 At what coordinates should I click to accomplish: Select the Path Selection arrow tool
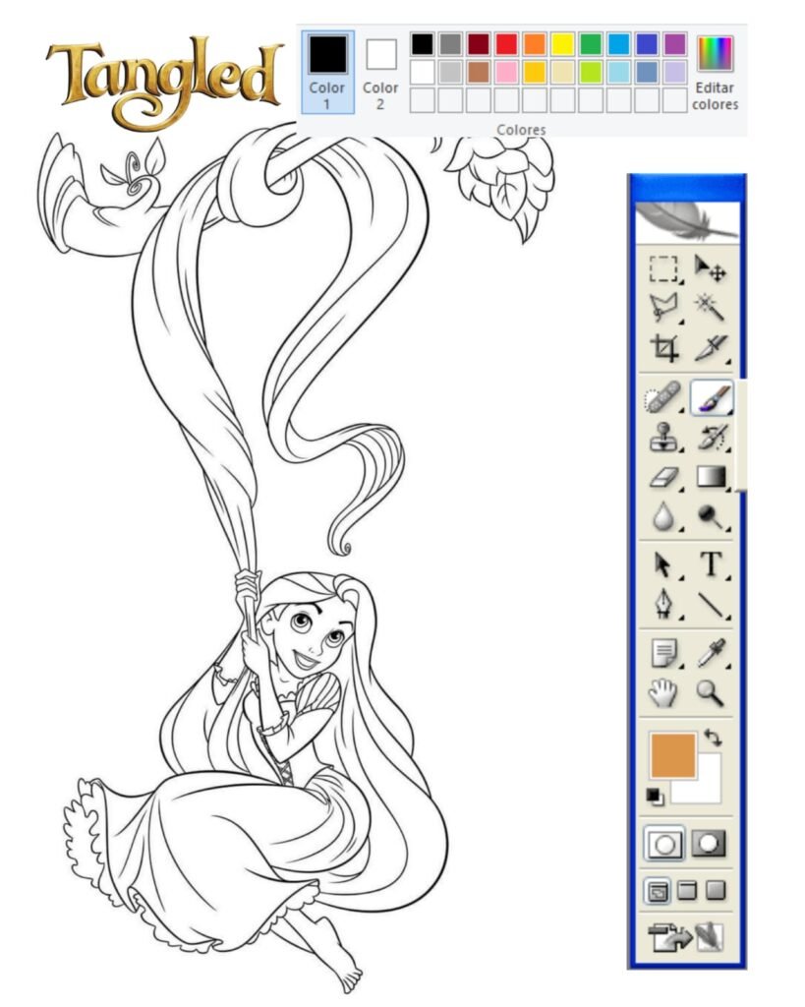tap(663, 565)
